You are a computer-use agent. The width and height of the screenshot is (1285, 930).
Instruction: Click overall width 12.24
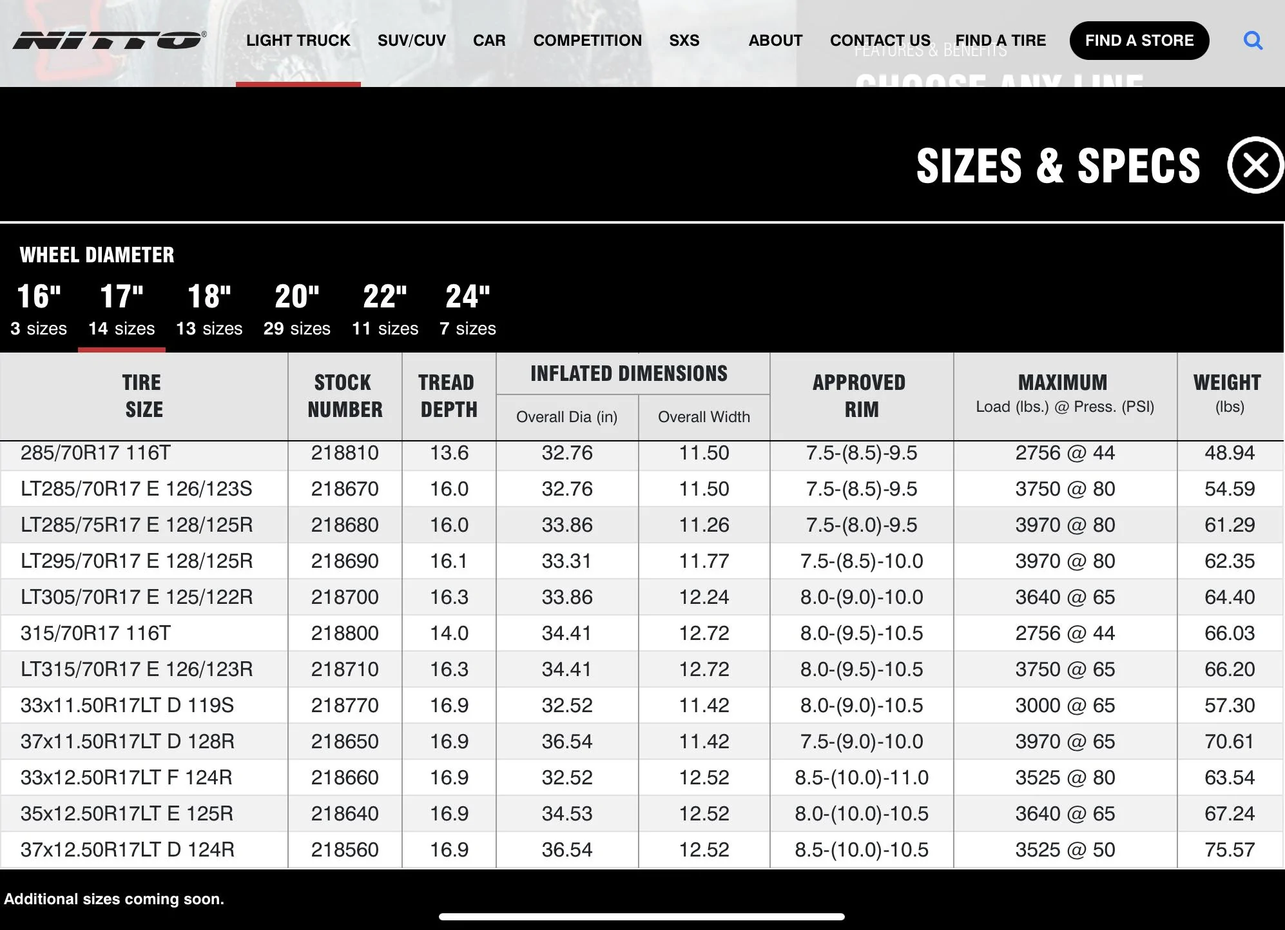(x=704, y=597)
